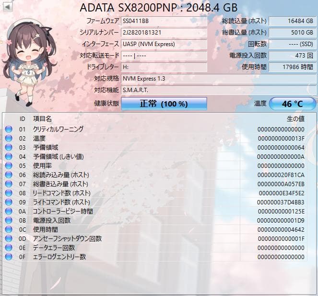Select the アンセーフシャットダウン回数 row

point(155,239)
